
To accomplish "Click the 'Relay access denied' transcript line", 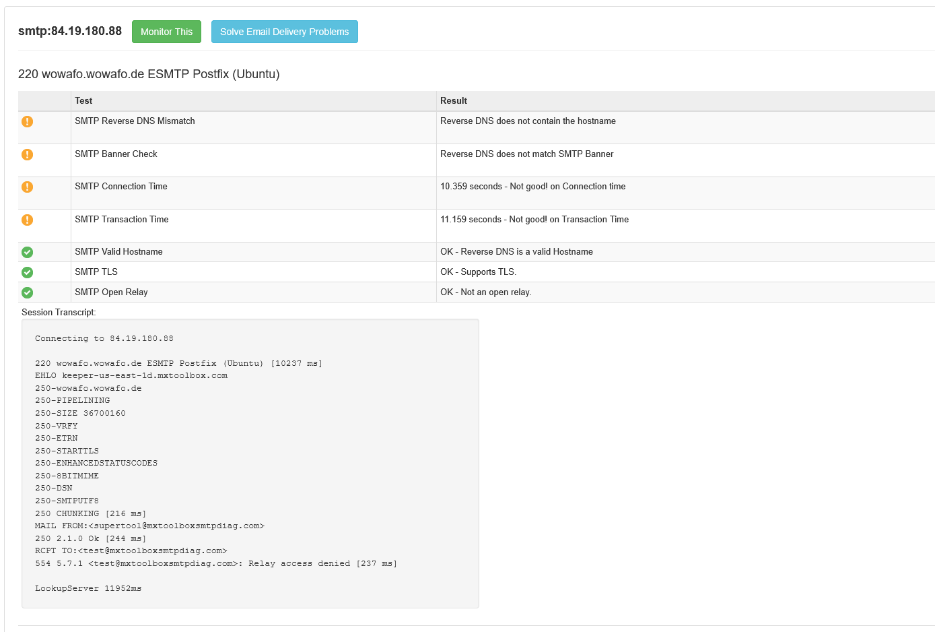I will point(215,563).
